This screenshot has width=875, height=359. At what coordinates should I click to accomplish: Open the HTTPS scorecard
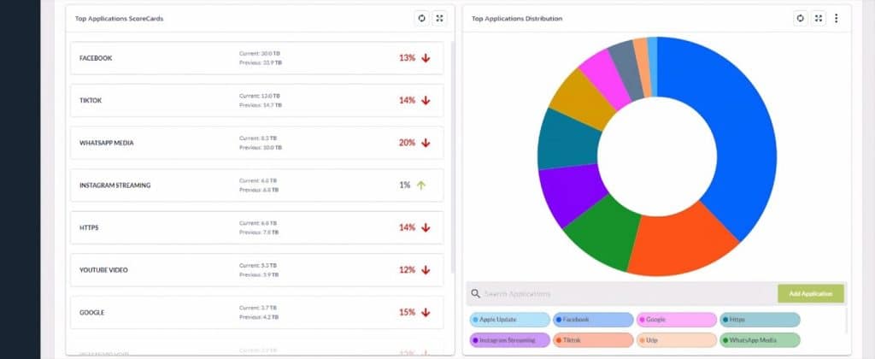coord(256,228)
